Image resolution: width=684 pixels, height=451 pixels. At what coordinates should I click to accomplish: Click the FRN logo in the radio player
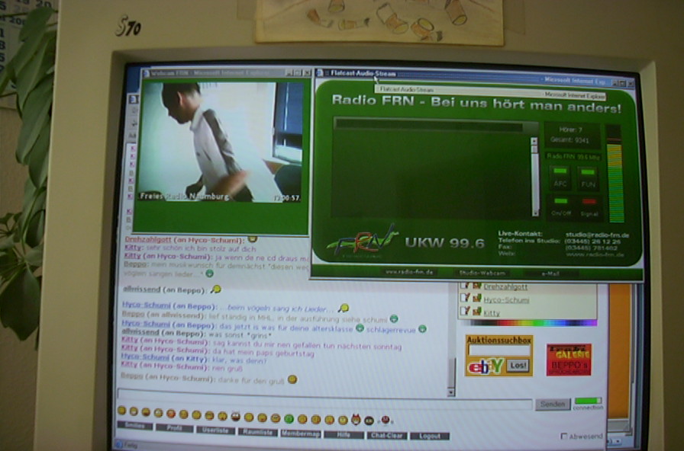[362, 240]
